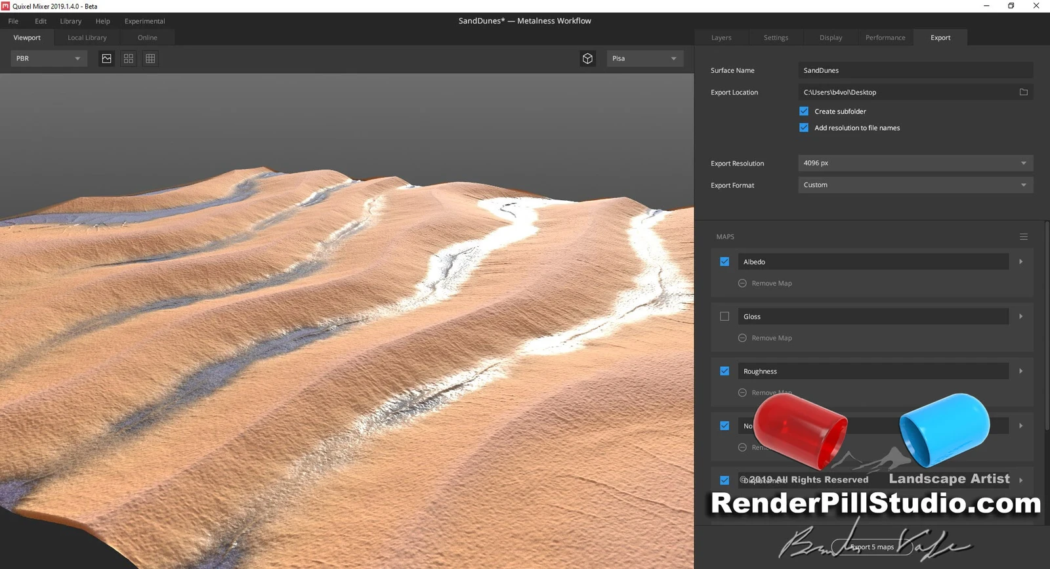Open the Layers tab
1050x569 pixels.
click(721, 37)
